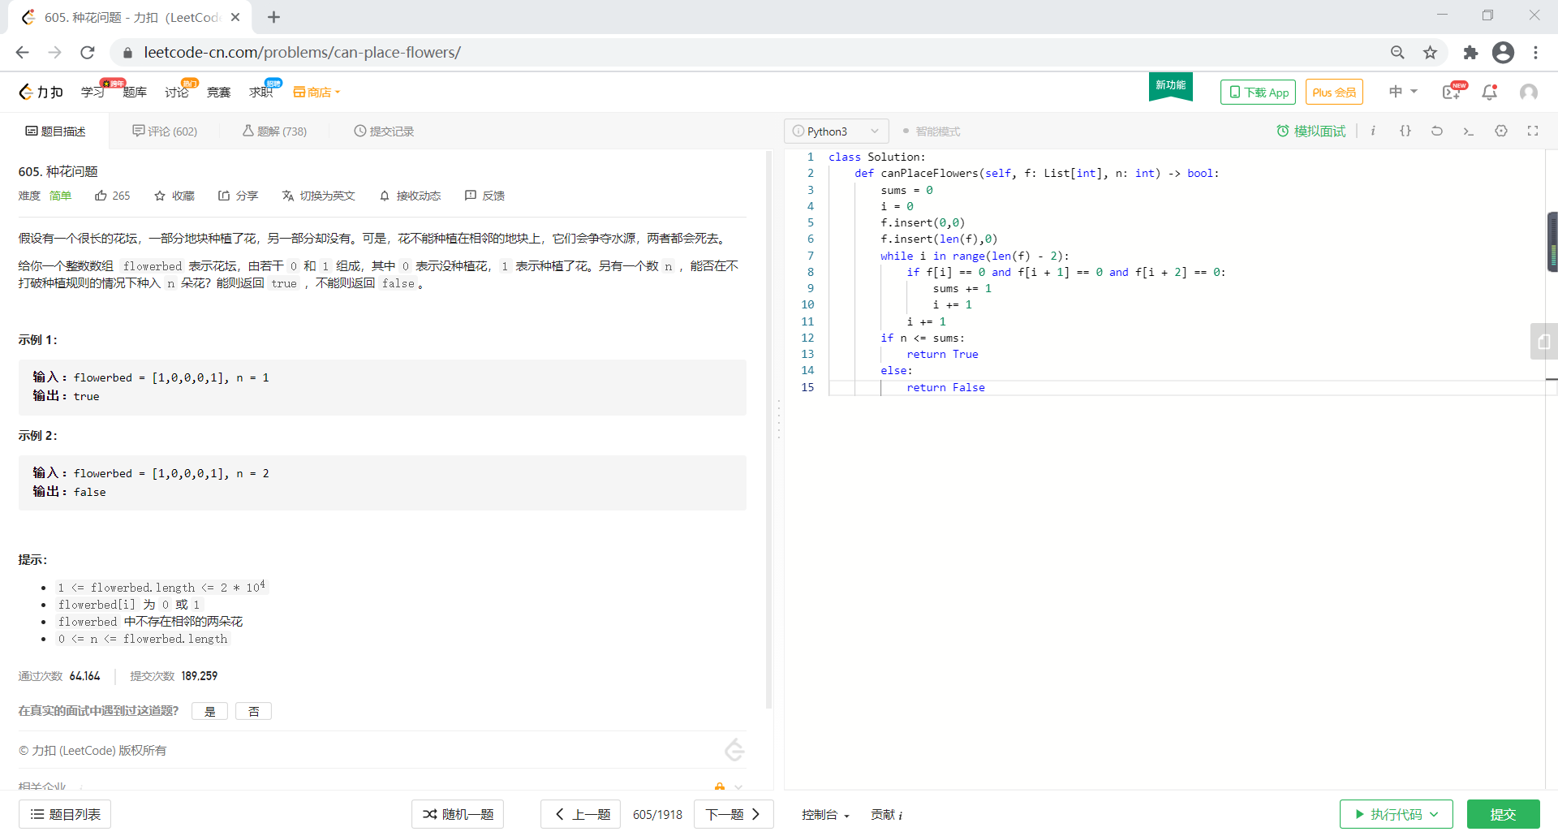Reload the page

[x=88, y=52]
